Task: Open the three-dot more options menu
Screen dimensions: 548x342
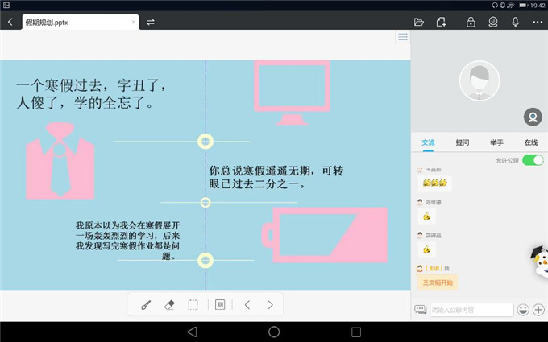Action: 538,22
